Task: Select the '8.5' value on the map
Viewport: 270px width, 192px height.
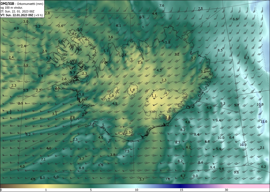Action: (x=220, y=50)
